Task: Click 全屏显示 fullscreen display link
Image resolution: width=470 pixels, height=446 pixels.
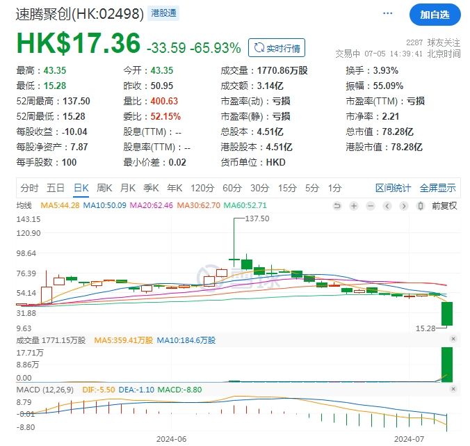Action: point(437,188)
